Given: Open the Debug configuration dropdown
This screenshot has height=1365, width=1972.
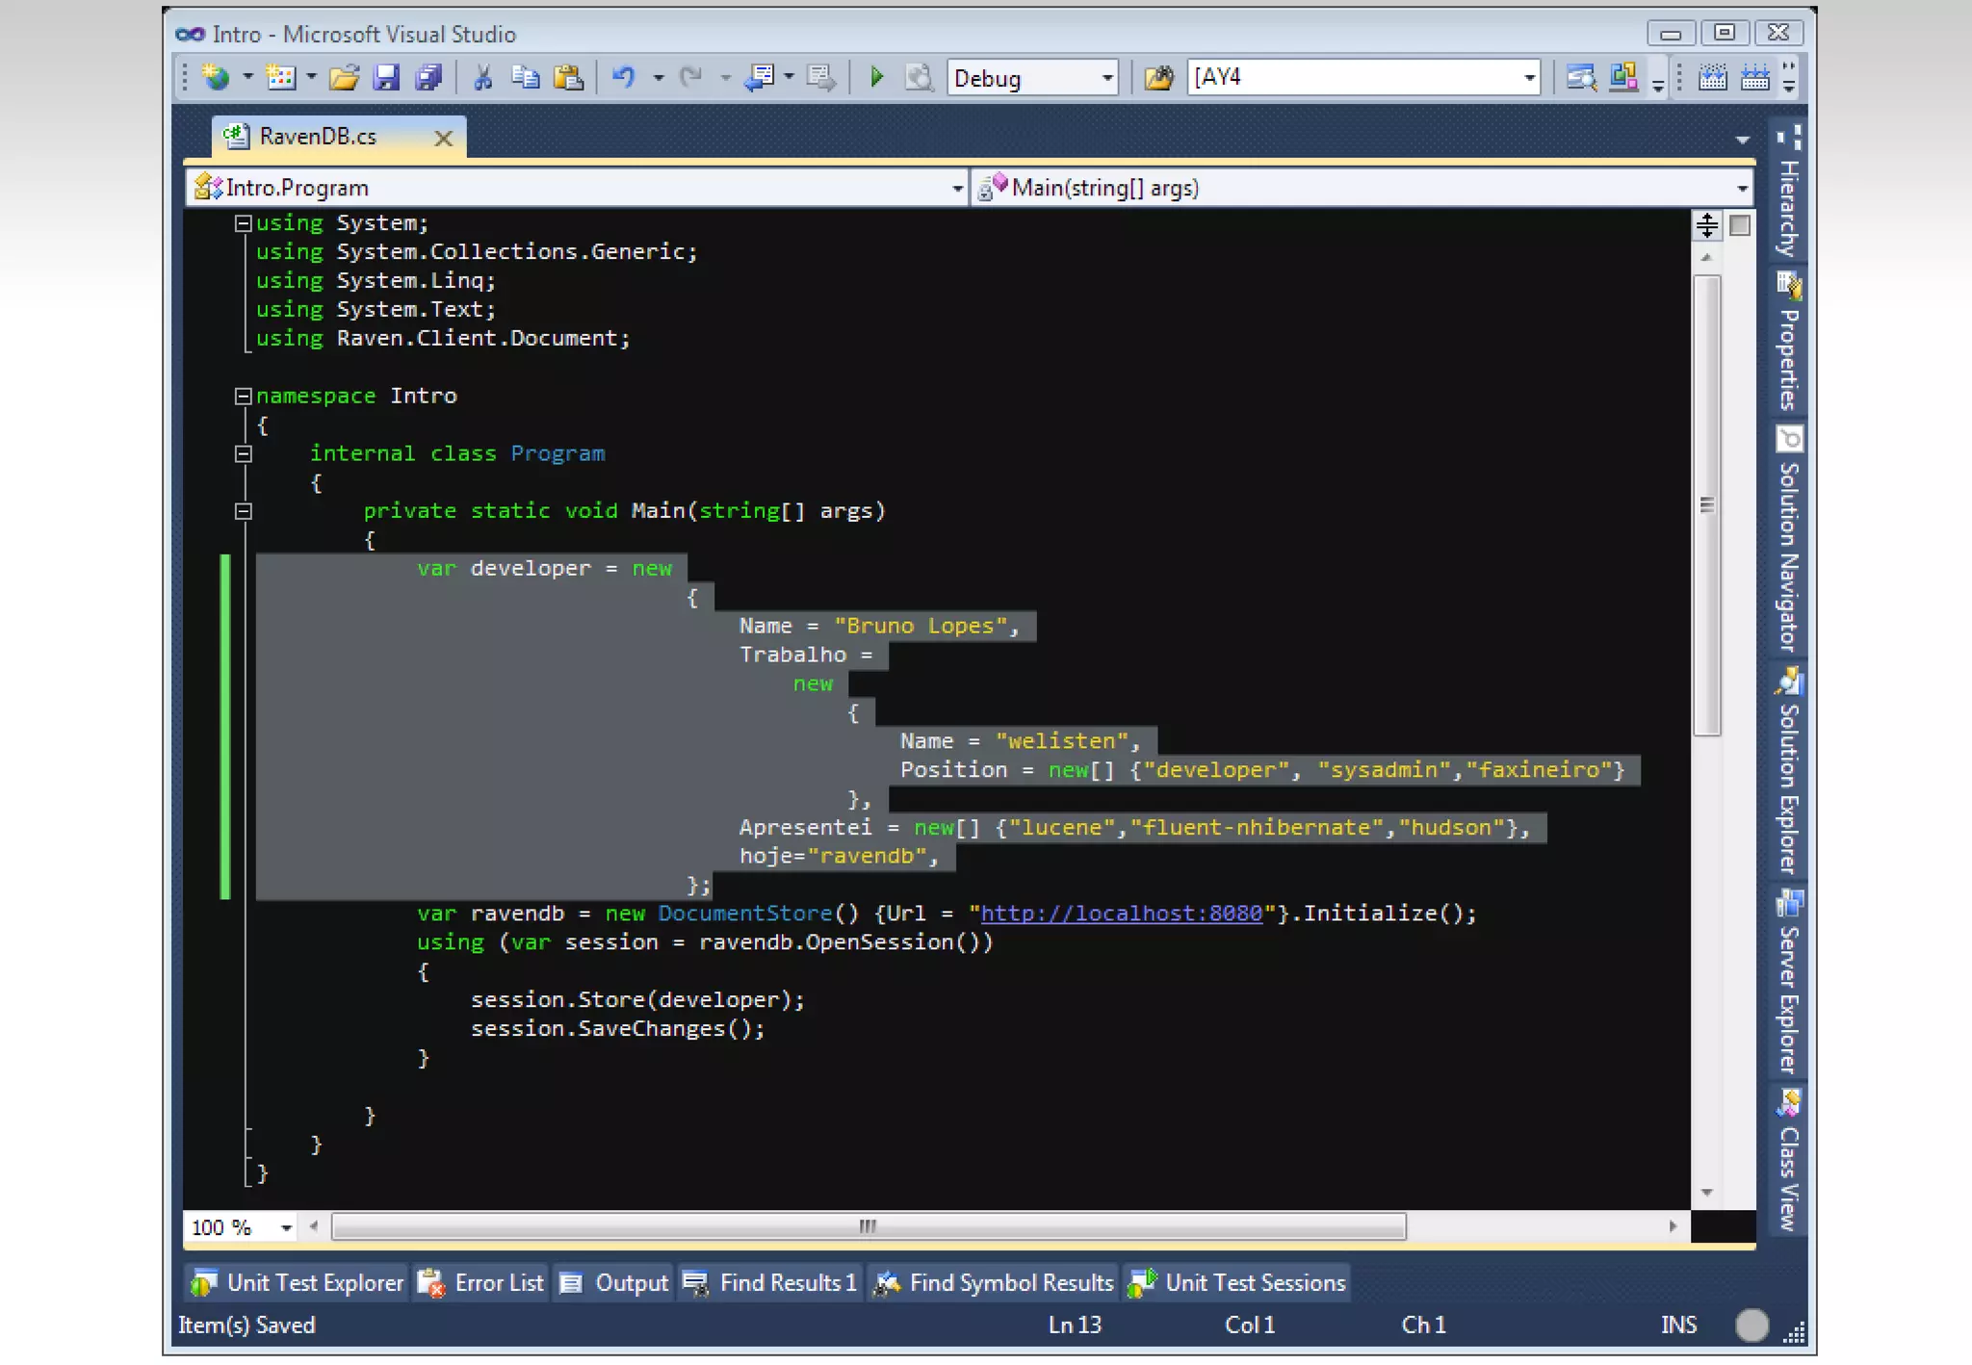Looking at the screenshot, I should coord(1107,78).
